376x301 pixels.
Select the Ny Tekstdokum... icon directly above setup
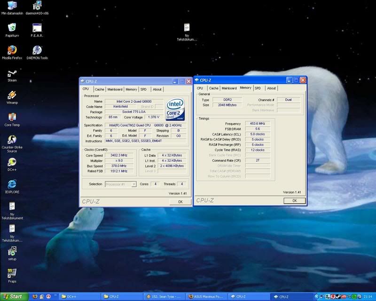click(x=12, y=233)
